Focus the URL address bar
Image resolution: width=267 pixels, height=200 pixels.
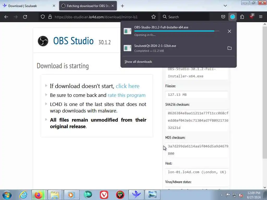(96, 17)
